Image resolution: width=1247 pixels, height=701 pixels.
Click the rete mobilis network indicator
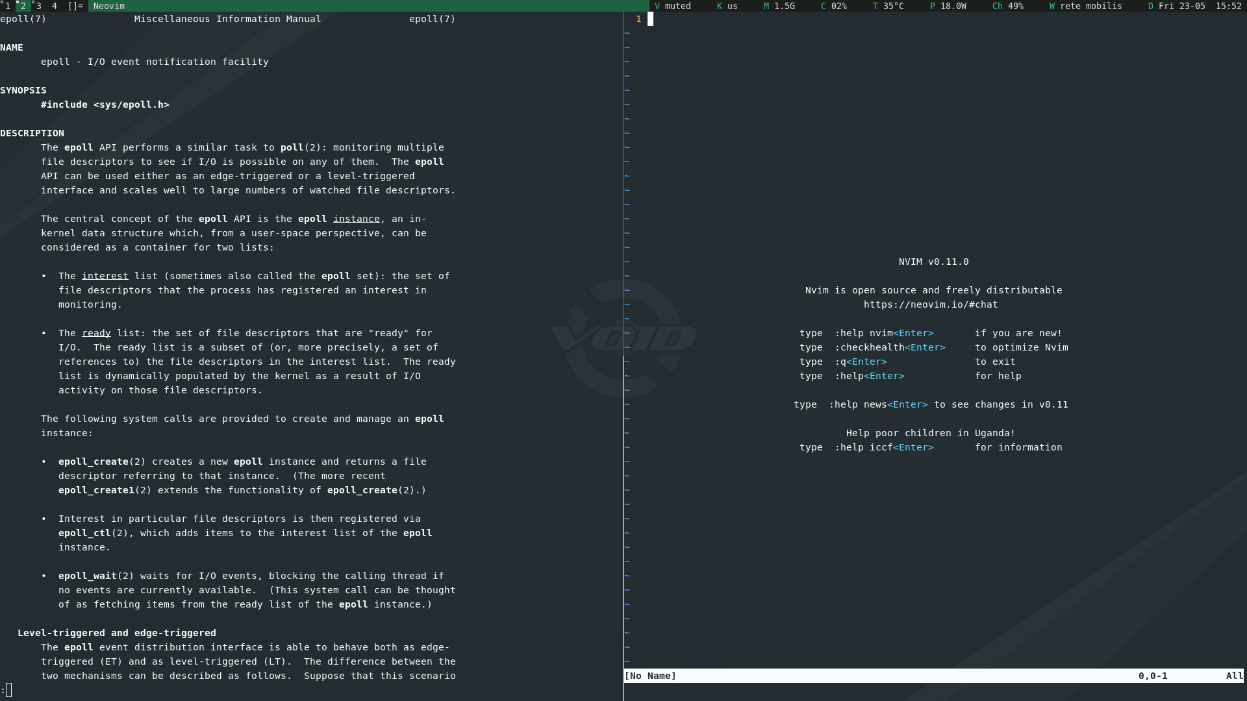coord(1086,6)
